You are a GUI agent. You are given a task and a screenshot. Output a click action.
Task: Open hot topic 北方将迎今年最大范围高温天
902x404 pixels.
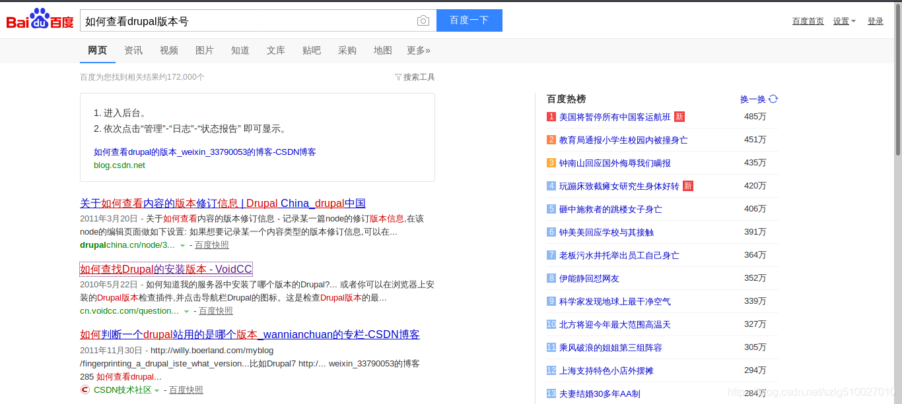tap(615, 324)
